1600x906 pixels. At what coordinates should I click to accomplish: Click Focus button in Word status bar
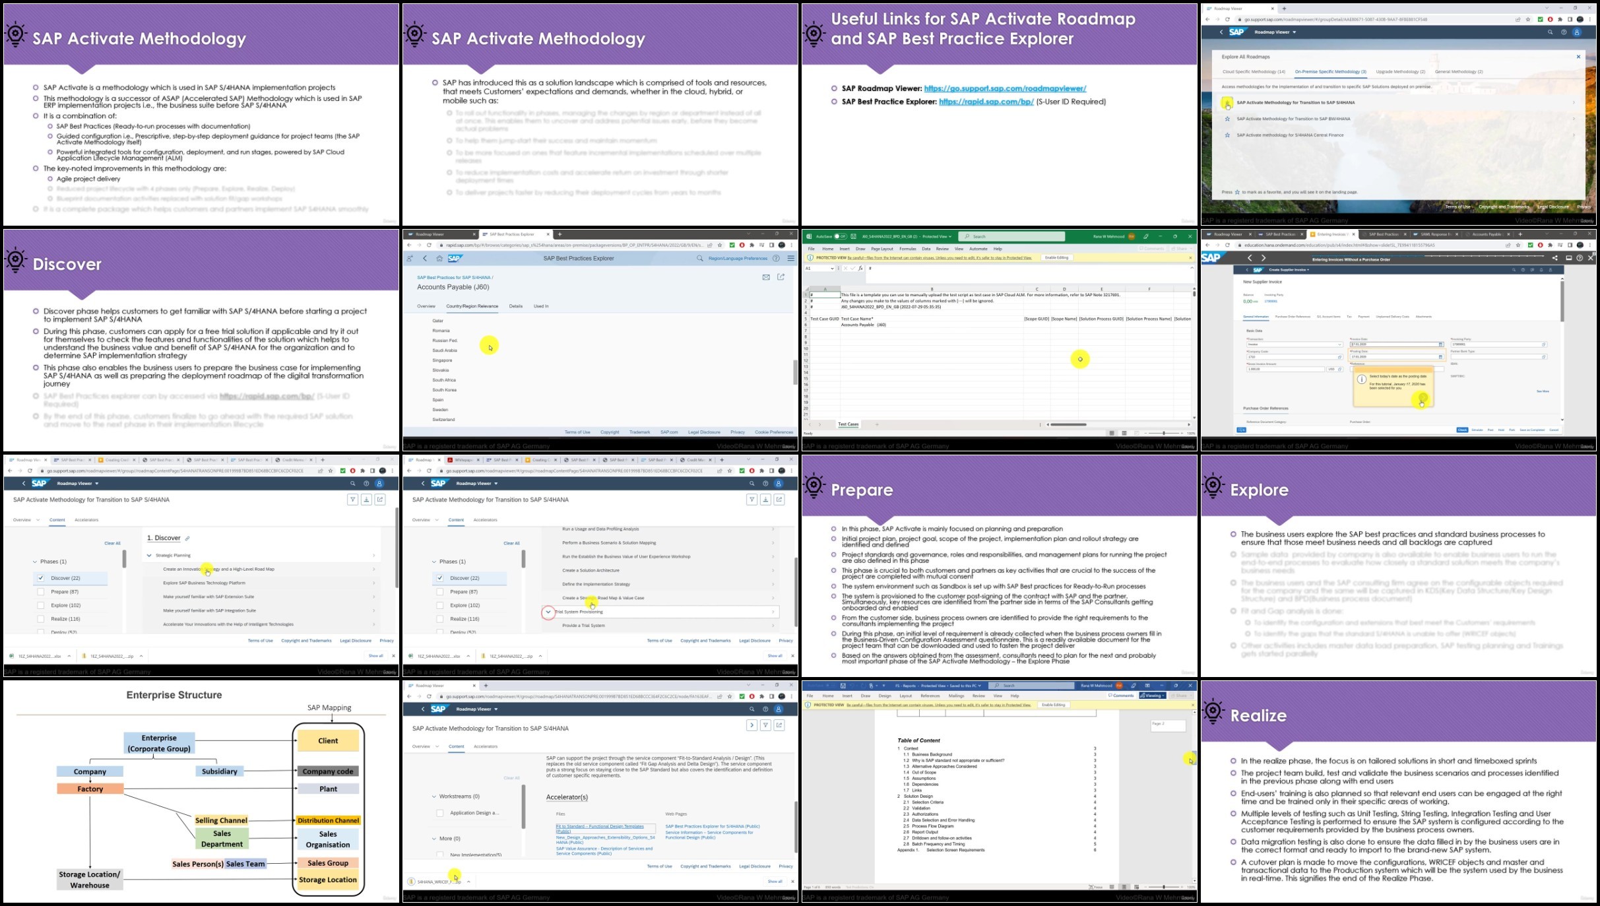(x=1096, y=887)
